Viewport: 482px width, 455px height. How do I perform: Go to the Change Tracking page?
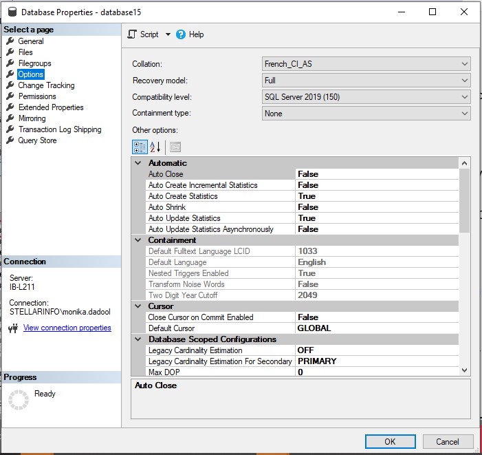coord(46,85)
